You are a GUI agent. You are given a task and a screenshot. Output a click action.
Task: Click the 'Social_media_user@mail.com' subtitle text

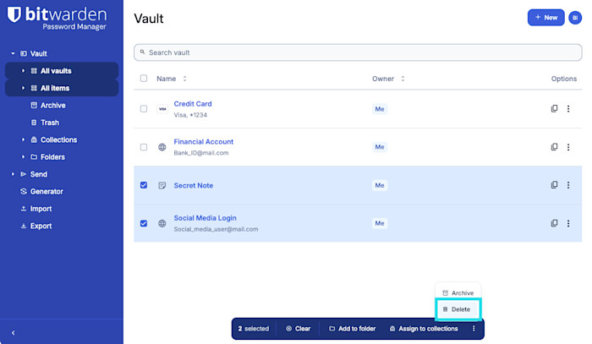tap(216, 229)
